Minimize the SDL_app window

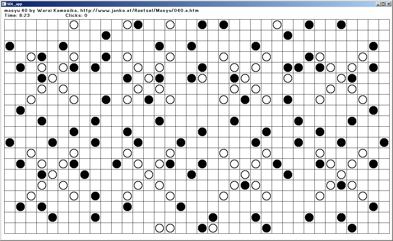click(x=378, y=4)
